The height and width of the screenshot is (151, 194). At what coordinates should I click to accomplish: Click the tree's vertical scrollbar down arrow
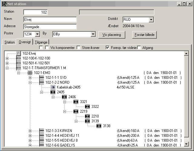pos(186,144)
